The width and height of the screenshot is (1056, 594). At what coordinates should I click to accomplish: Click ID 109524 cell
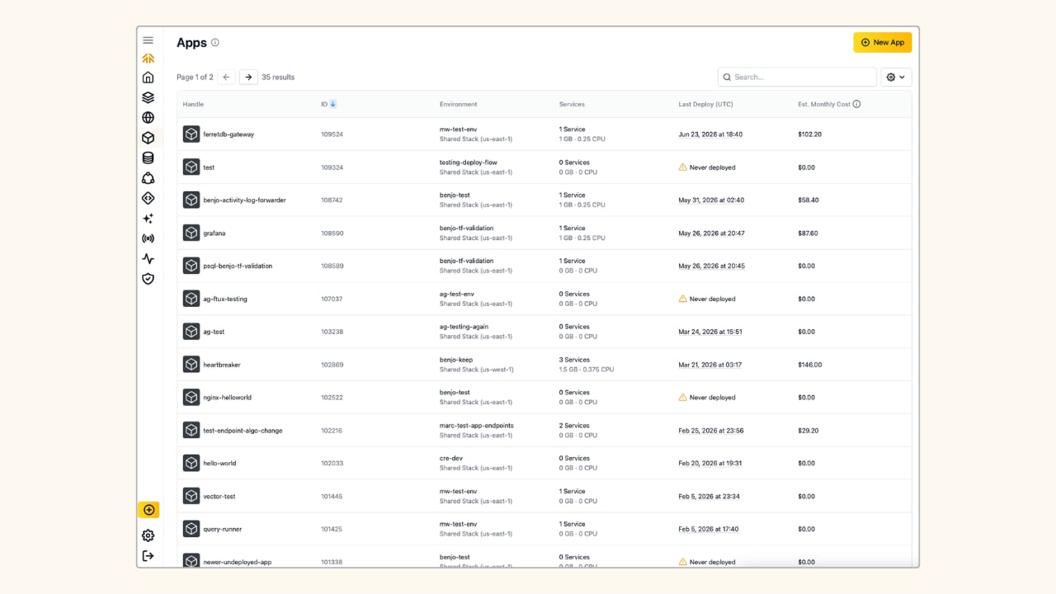[x=332, y=134]
